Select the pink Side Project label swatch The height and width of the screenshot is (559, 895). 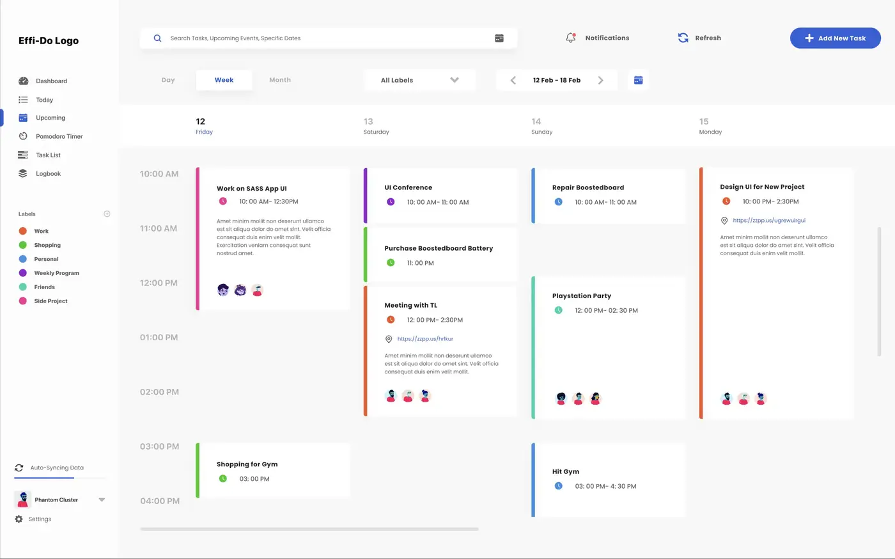[23, 301]
